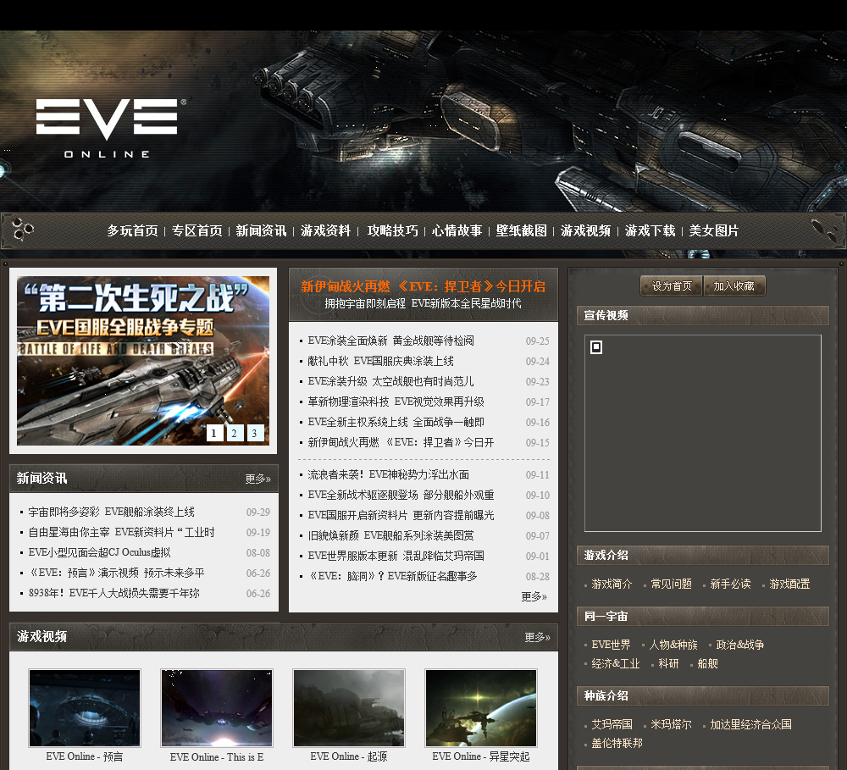Open article EVE国服开启新资料片
847x770 pixels.
coord(401,516)
